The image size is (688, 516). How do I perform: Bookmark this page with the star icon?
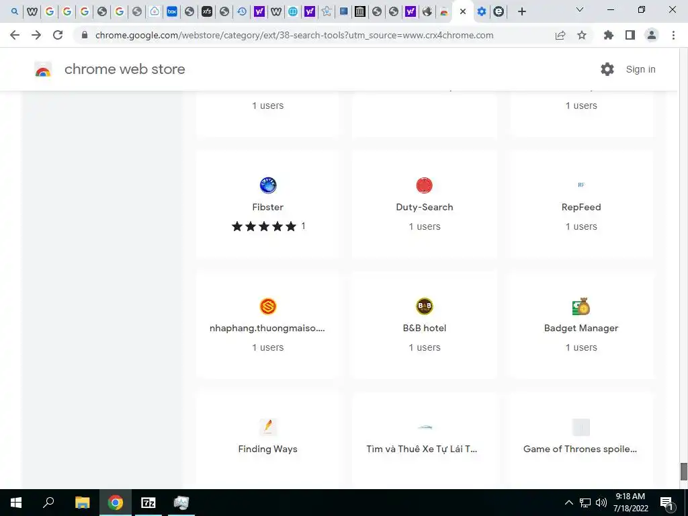[x=582, y=35]
